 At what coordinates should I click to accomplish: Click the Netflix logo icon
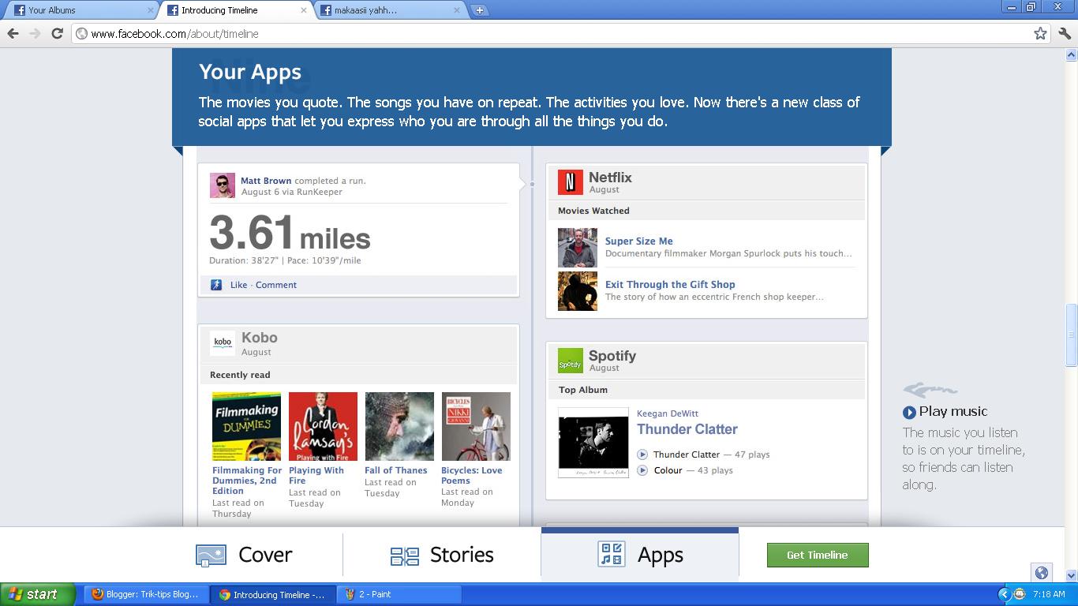point(571,182)
